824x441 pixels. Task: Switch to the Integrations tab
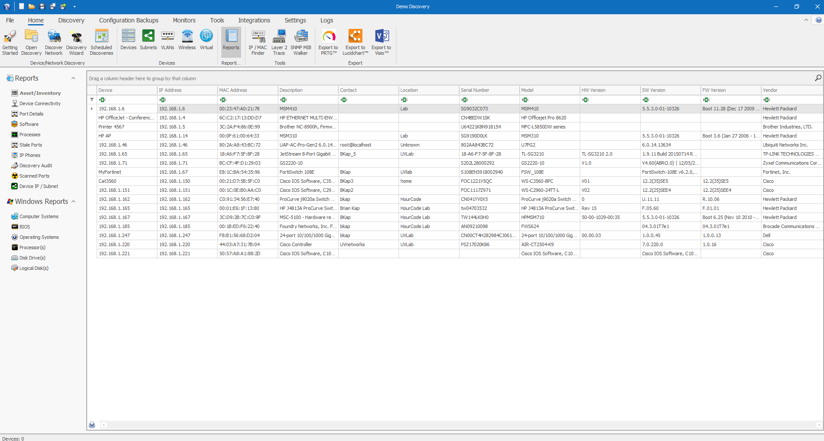point(254,20)
